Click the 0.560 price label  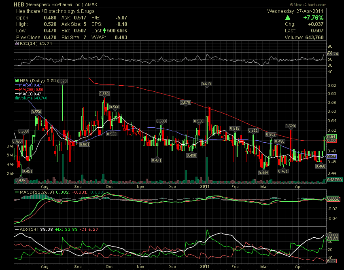[114, 107]
